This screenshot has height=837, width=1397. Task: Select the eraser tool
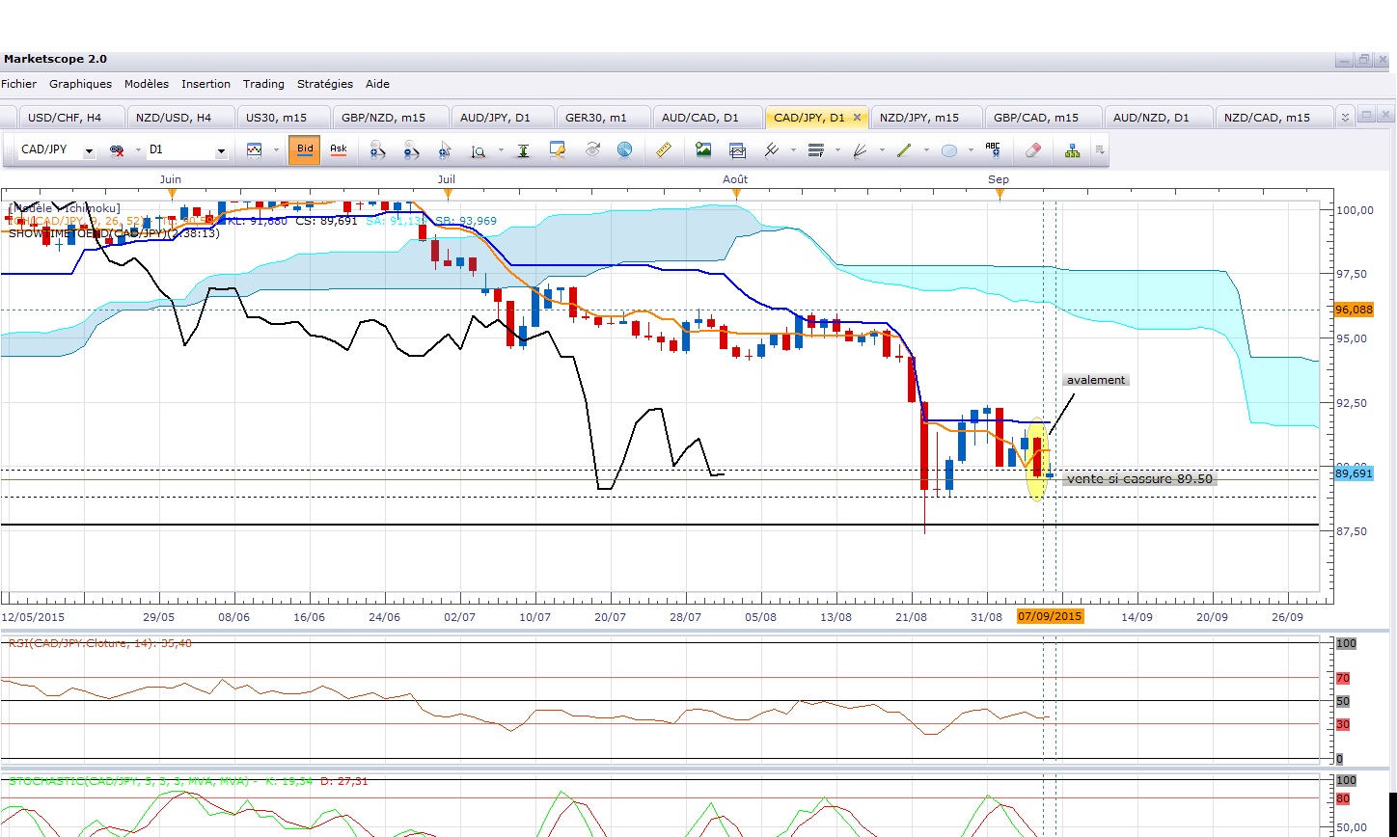pos(1032,150)
